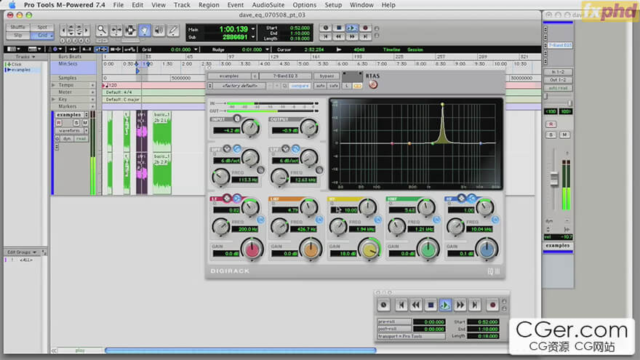
Task: Select LF band shelf filter type icon
Action: 237,199
